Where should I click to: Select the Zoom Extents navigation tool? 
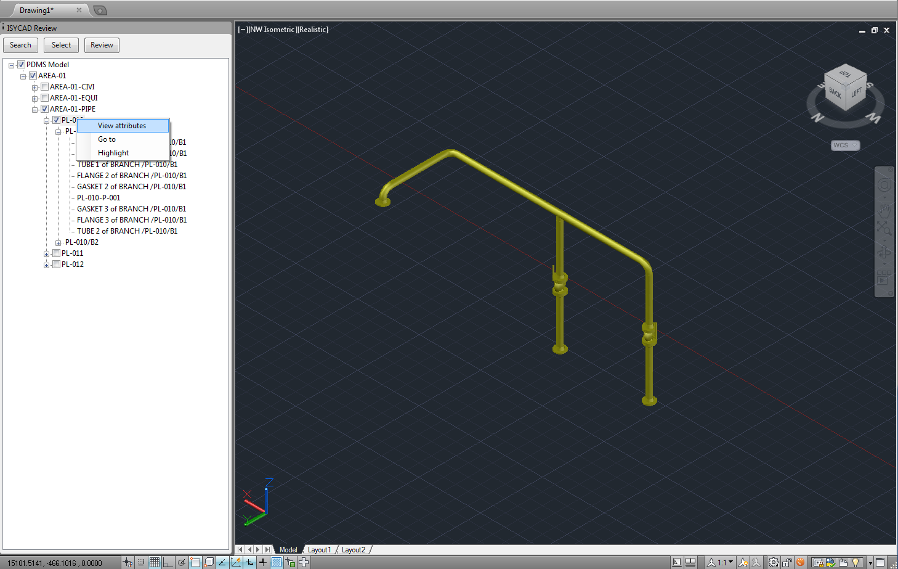[884, 229]
